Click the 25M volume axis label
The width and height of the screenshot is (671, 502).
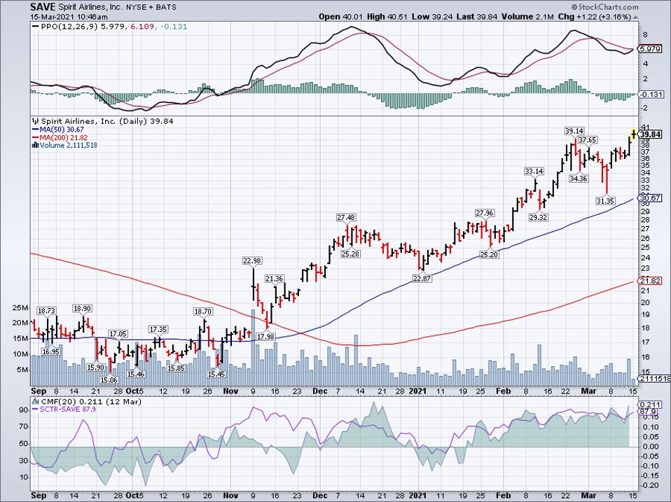tap(21, 308)
